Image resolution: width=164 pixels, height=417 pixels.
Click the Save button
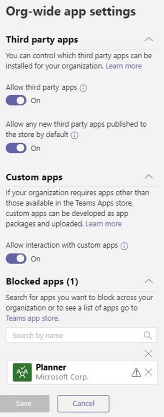tap(25, 404)
